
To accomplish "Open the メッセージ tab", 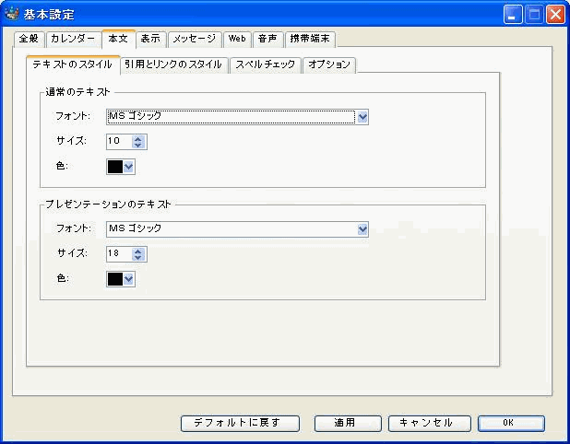I will tap(194, 39).
